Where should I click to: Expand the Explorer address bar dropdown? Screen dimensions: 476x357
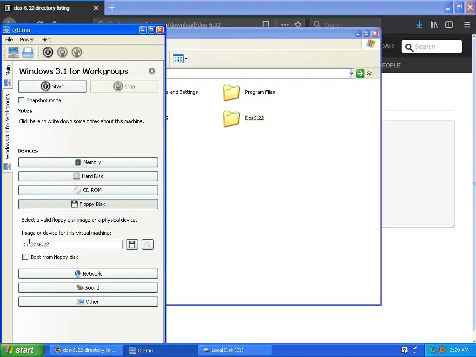click(351, 73)
